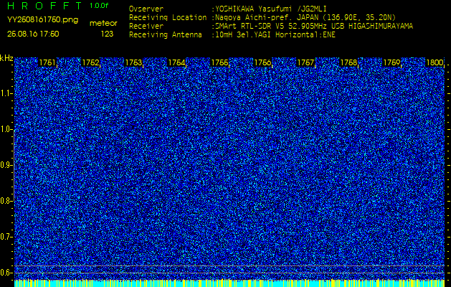Click the 0.6 kHz axis label
Viewport: 451px width, 287px height.
point(6,273)
